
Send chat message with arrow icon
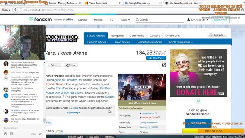click(40, 134)
